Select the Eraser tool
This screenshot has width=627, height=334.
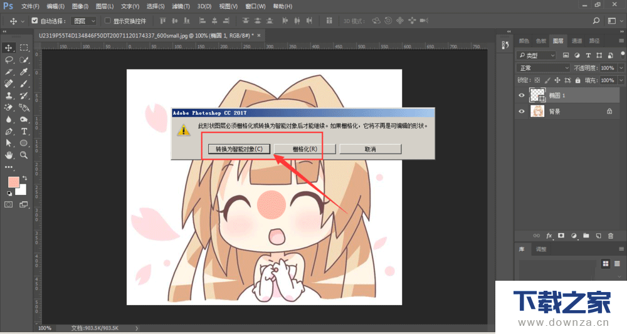(x=8, y=108)
